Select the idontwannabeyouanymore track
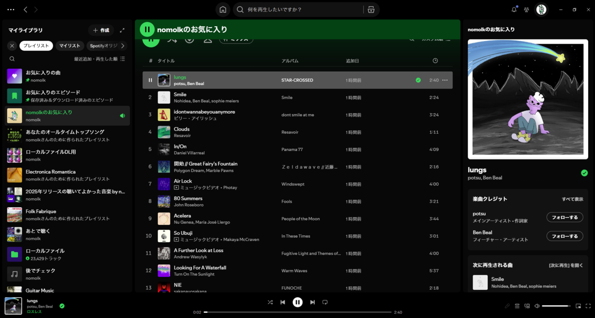The width and height of the screenshot is (595, 318). point(297,115)
